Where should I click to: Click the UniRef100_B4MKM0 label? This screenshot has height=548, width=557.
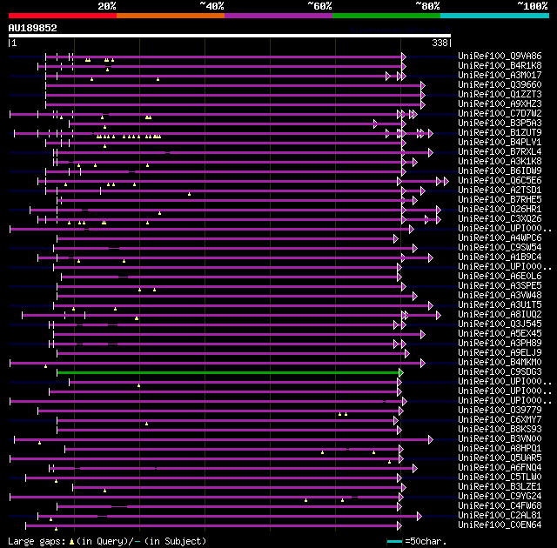tap(500, 363)
